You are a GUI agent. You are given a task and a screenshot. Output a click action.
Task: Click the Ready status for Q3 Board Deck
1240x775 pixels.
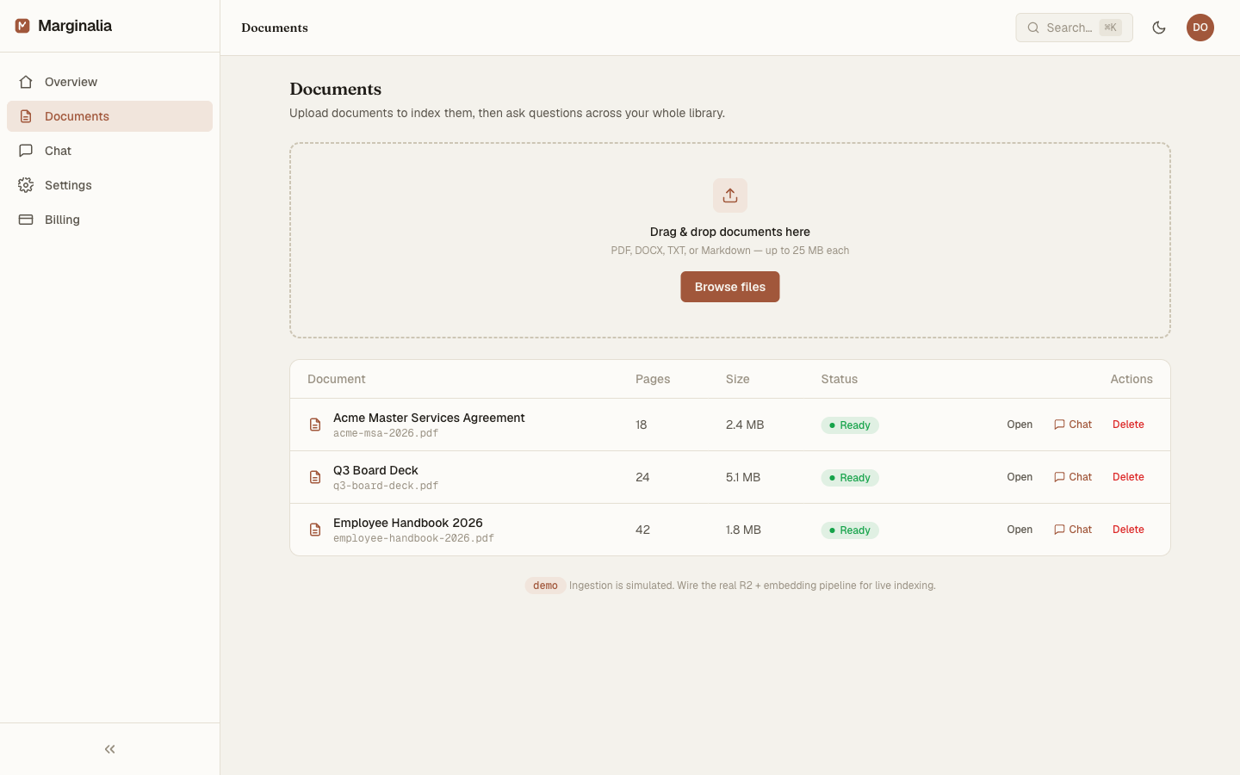pyautogui.click(x=850, y=478)
